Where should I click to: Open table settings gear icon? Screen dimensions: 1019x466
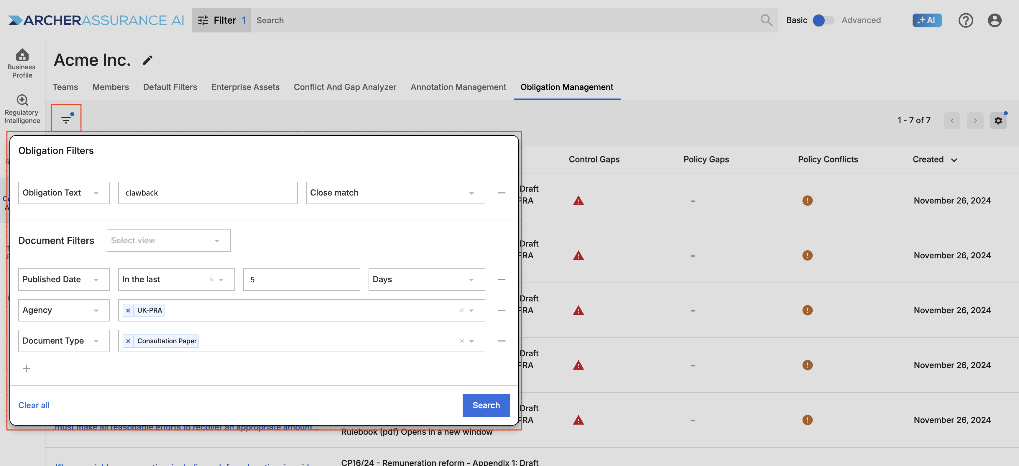click(998, 120)
